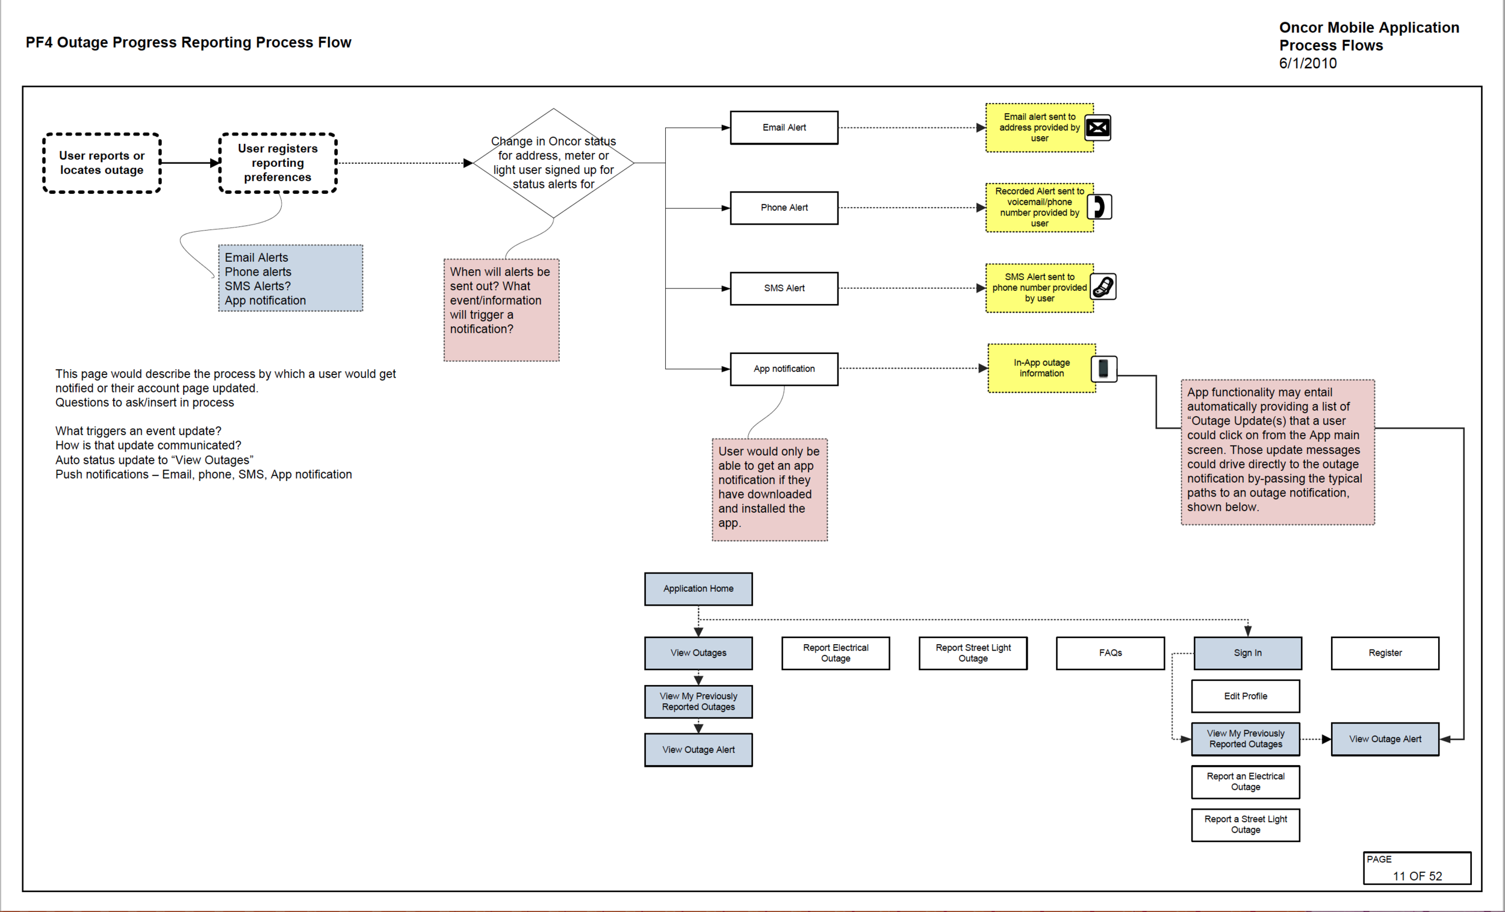
Task: Click yellow In-App outage information note
Action: tap(1041, 368)
